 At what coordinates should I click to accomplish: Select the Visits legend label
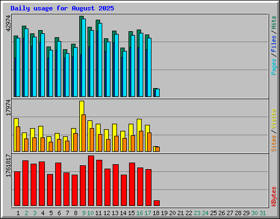[x=273, y=119]
